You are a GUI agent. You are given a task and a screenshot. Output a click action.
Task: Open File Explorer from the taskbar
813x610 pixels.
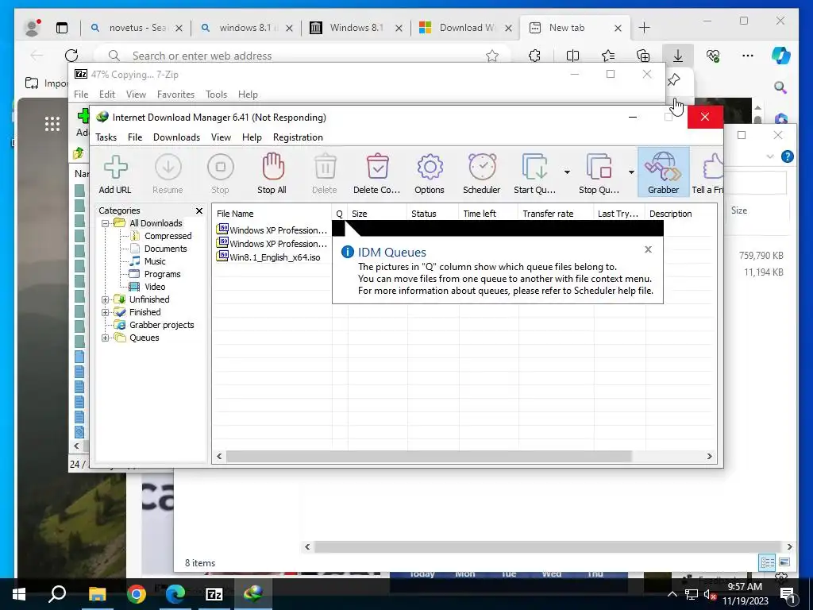(97, 594)
